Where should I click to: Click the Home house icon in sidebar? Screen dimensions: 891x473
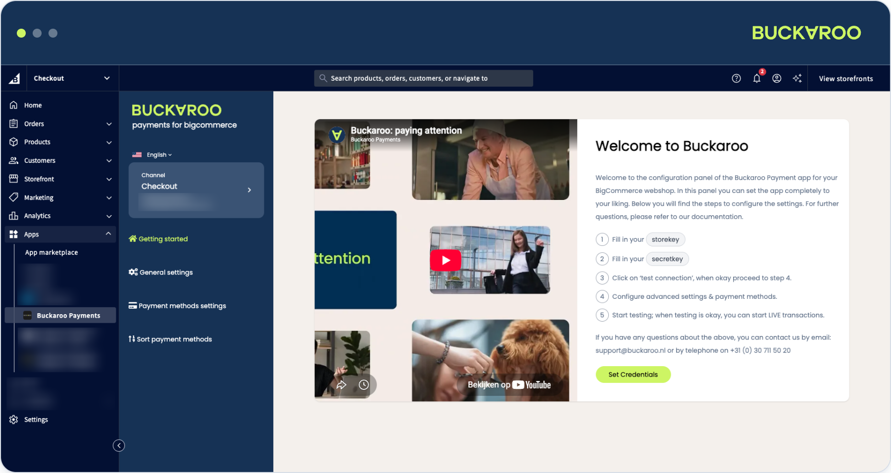14,105
